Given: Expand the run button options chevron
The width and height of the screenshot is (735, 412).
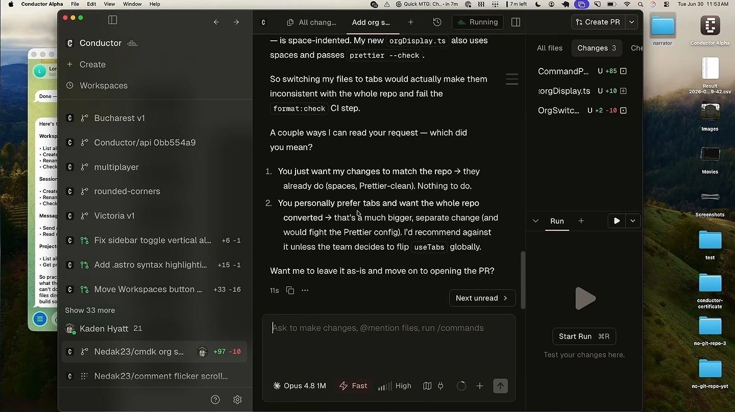Looking at the screenshot, I should pyautogui.click(x=633, y=221).
